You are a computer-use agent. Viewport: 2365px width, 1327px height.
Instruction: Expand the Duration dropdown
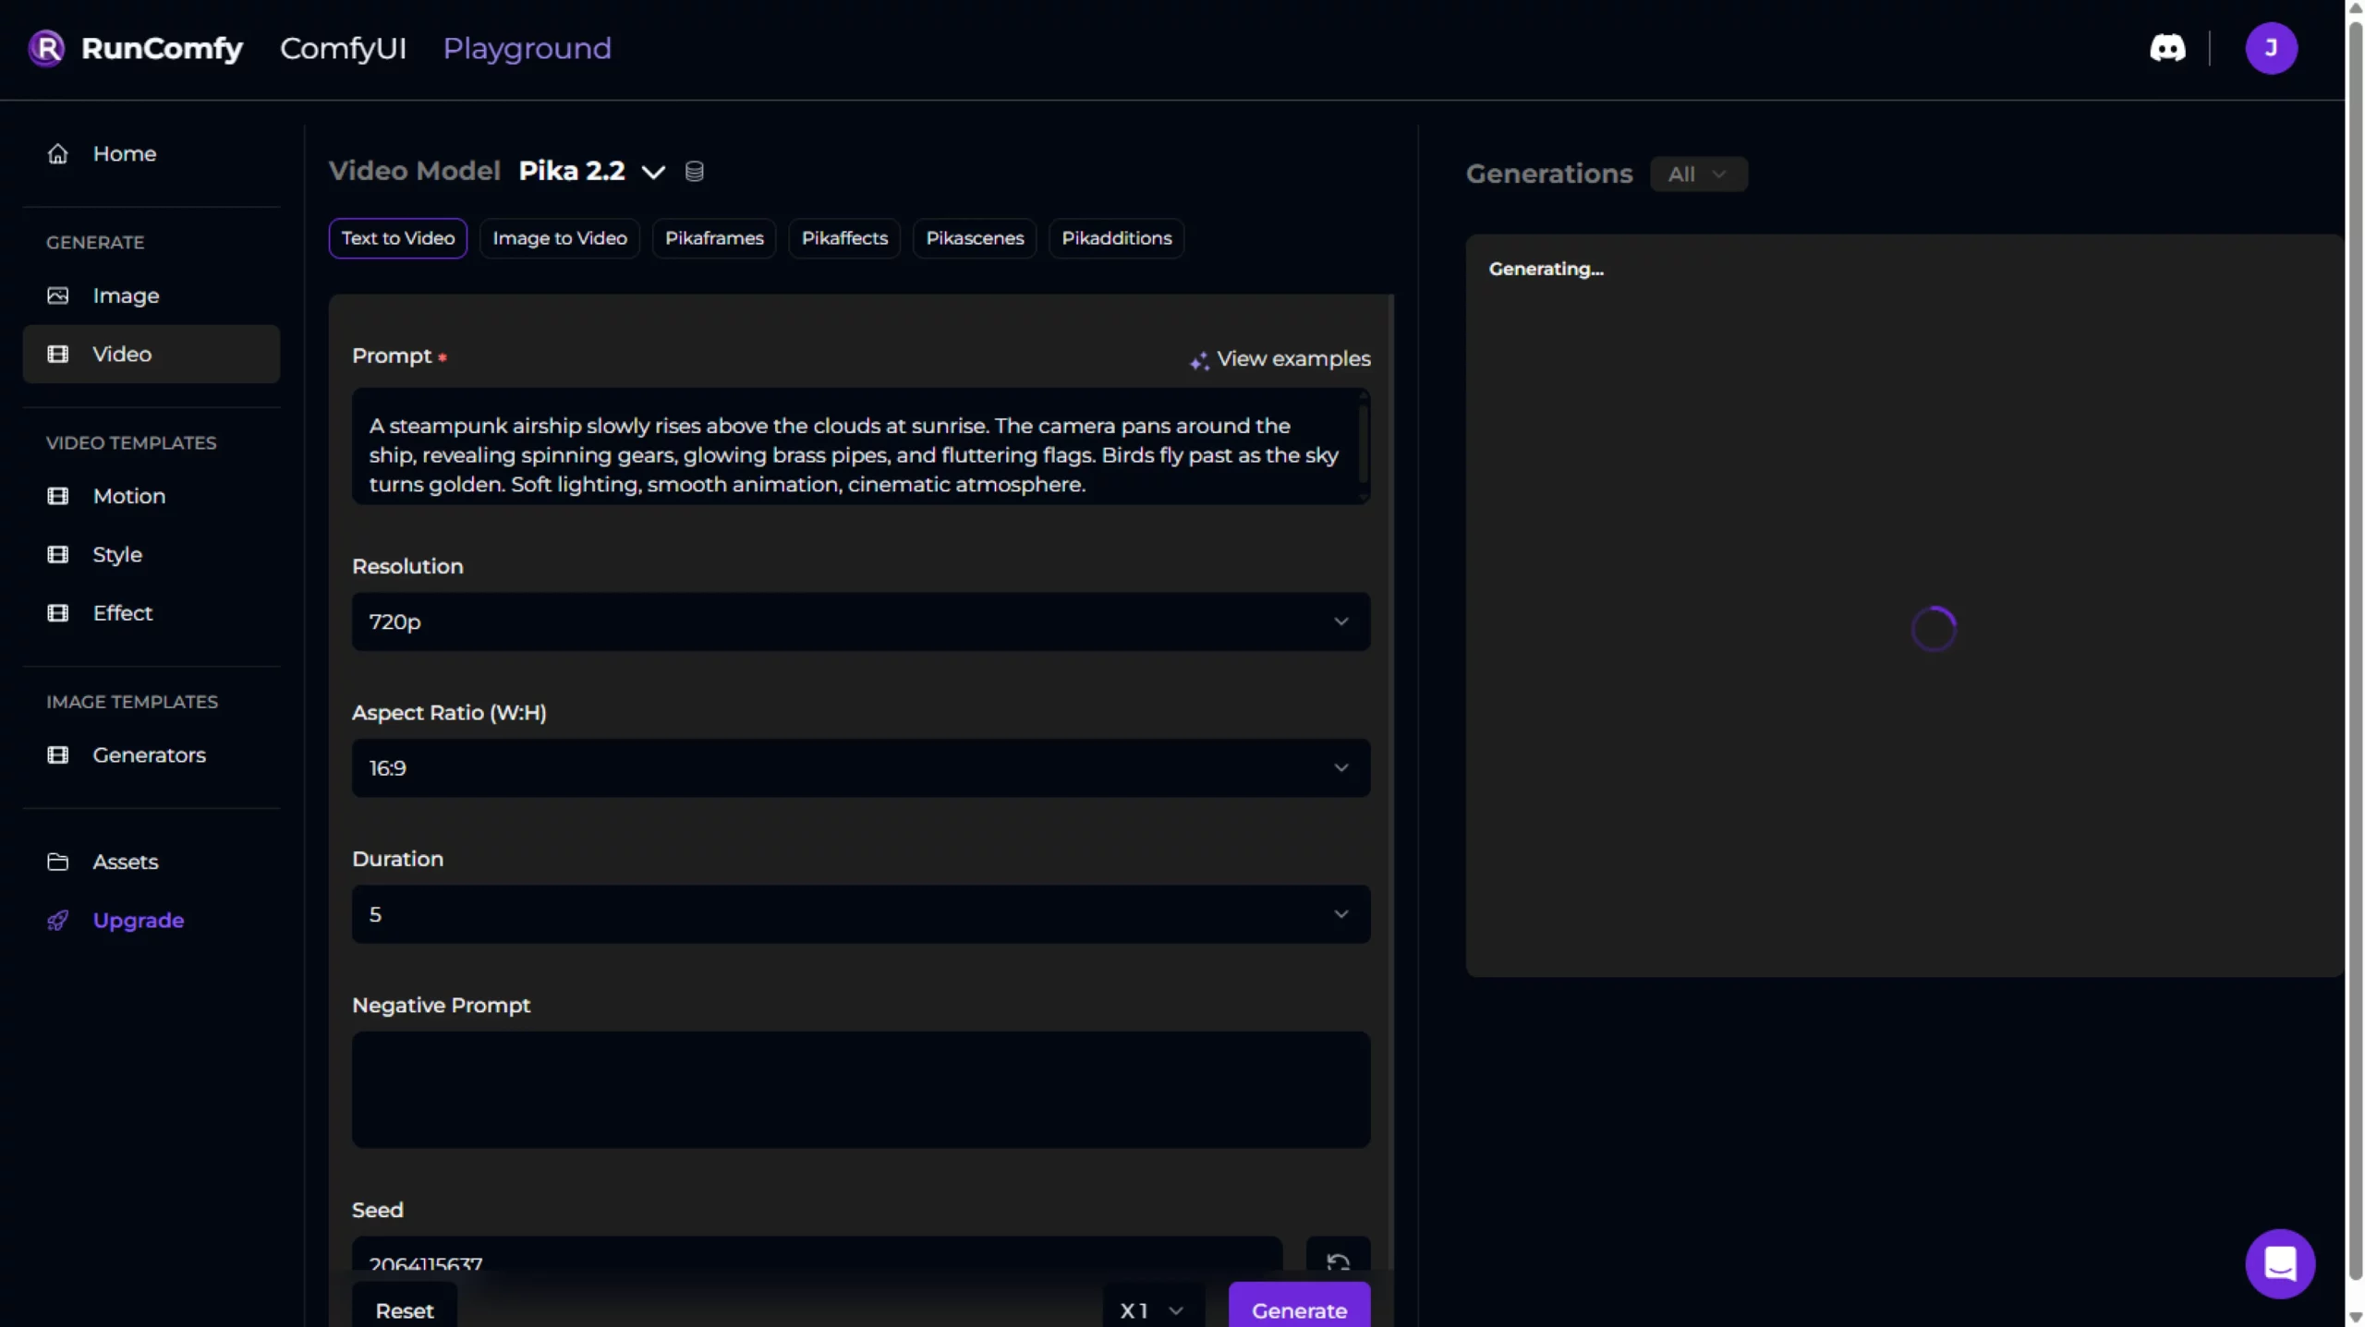tap(860, 914)
